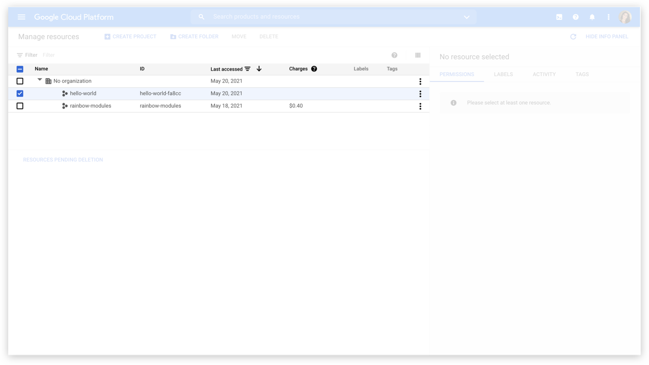Image resolution: width=649 pixels, height=365 pixels.
Task: Click hello-world's May 20, 2021 date
Action: pyautogui.click(x=227, y=93)
